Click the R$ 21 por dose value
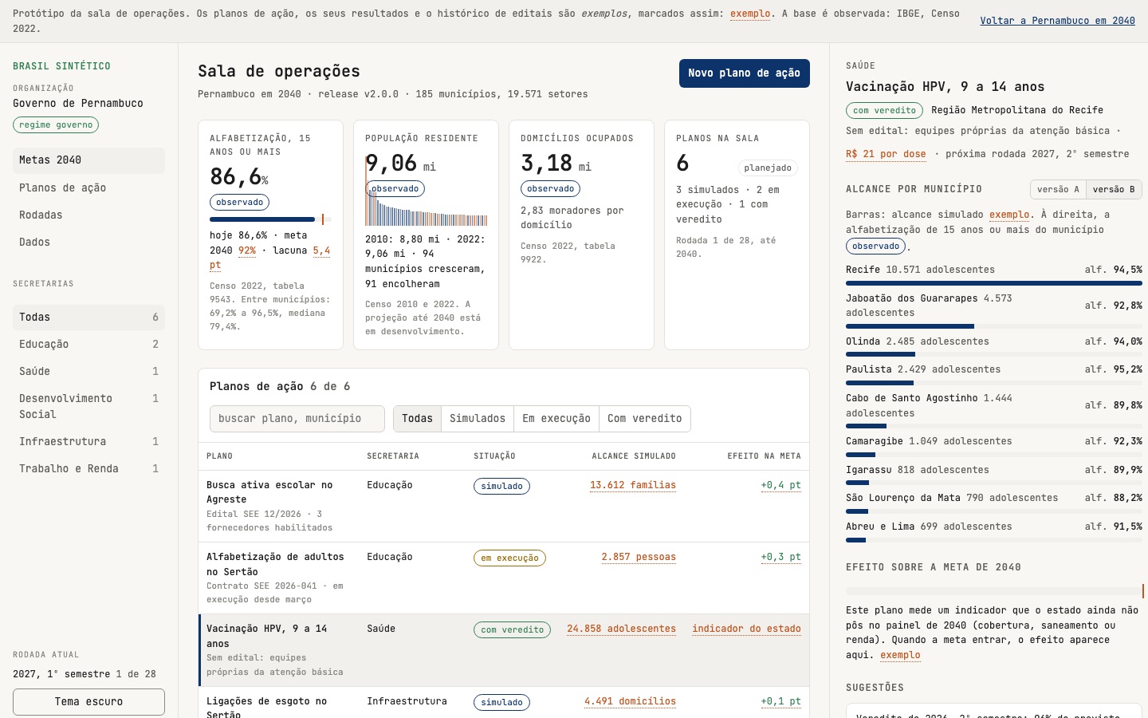This screenshot has height=718, width=1148. pyautogui.click(x=886, y=154)
